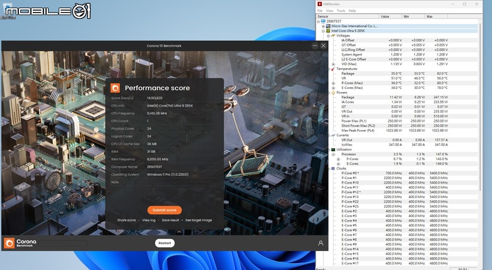Click the Sensor column header
Viewport: 492px width, 270px height.
click(x=348, y=16)
